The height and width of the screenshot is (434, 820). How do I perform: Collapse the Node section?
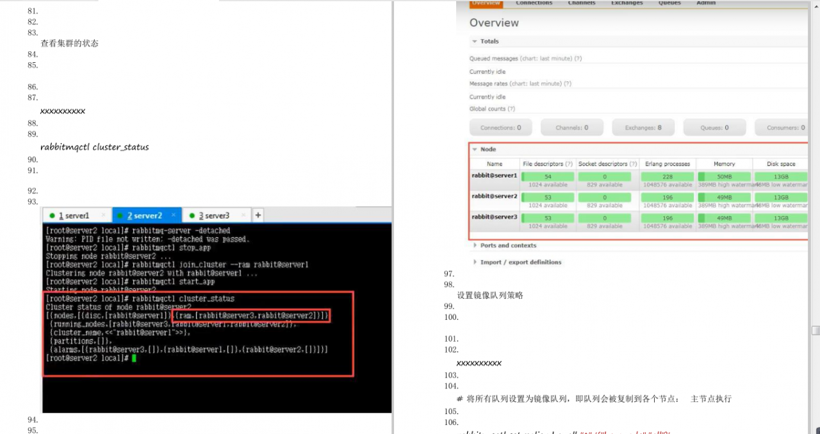475,149
